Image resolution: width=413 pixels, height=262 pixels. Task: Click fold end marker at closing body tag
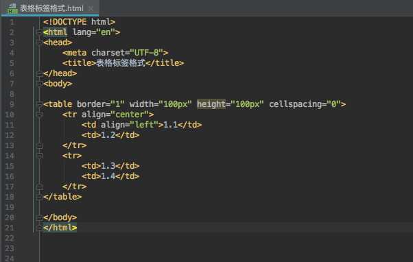click(x=39, y=217)
